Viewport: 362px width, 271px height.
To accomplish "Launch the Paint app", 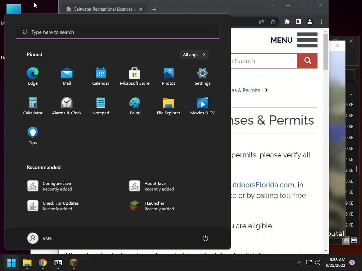I will (x=135, y=106).
